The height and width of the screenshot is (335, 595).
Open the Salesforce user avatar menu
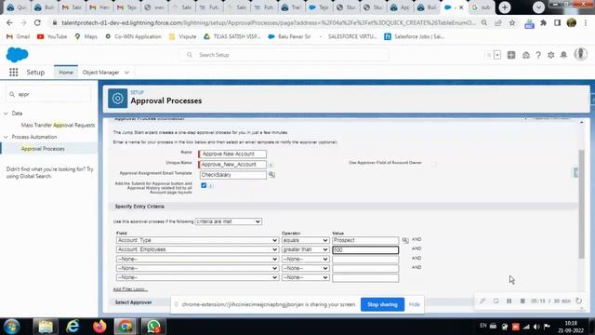click(x=580, y=54)
